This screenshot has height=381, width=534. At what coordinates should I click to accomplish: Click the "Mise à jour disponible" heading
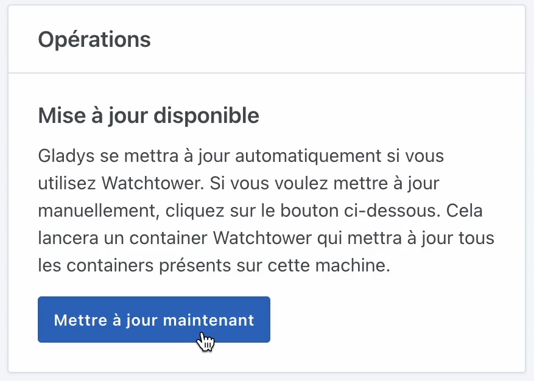click(x=149, y=116)
